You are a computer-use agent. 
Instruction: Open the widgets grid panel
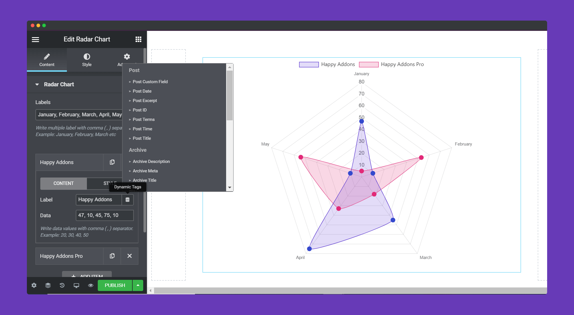click(x=138, y=39)
